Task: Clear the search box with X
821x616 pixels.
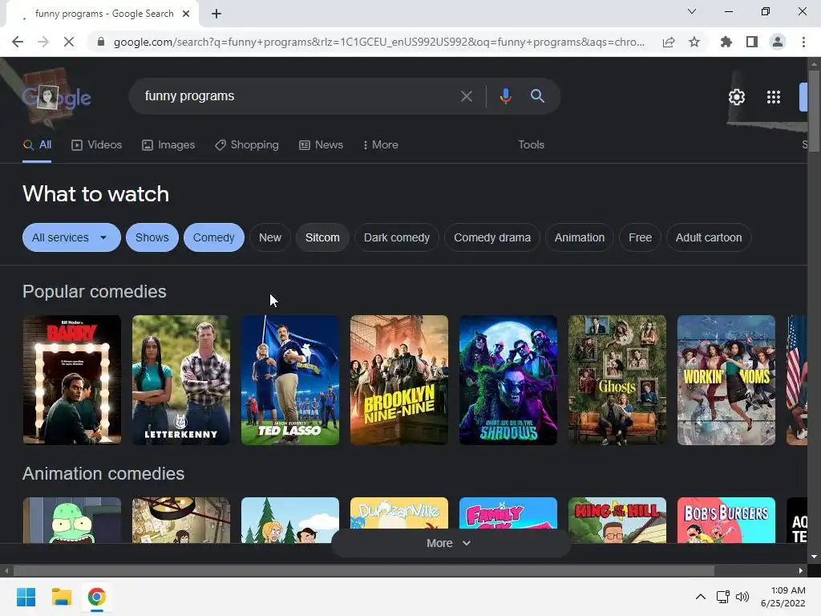Action: pyautogui.click(x=466, y=96)
